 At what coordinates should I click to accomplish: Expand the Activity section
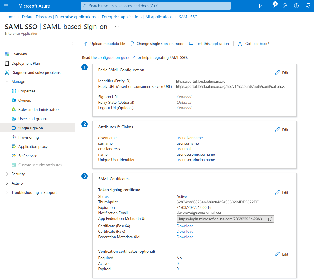point(7,183)
